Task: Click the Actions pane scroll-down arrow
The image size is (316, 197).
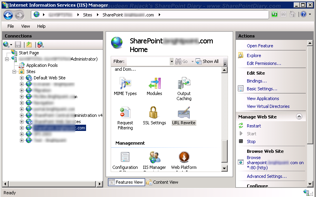Action: [x=310, y=184]
